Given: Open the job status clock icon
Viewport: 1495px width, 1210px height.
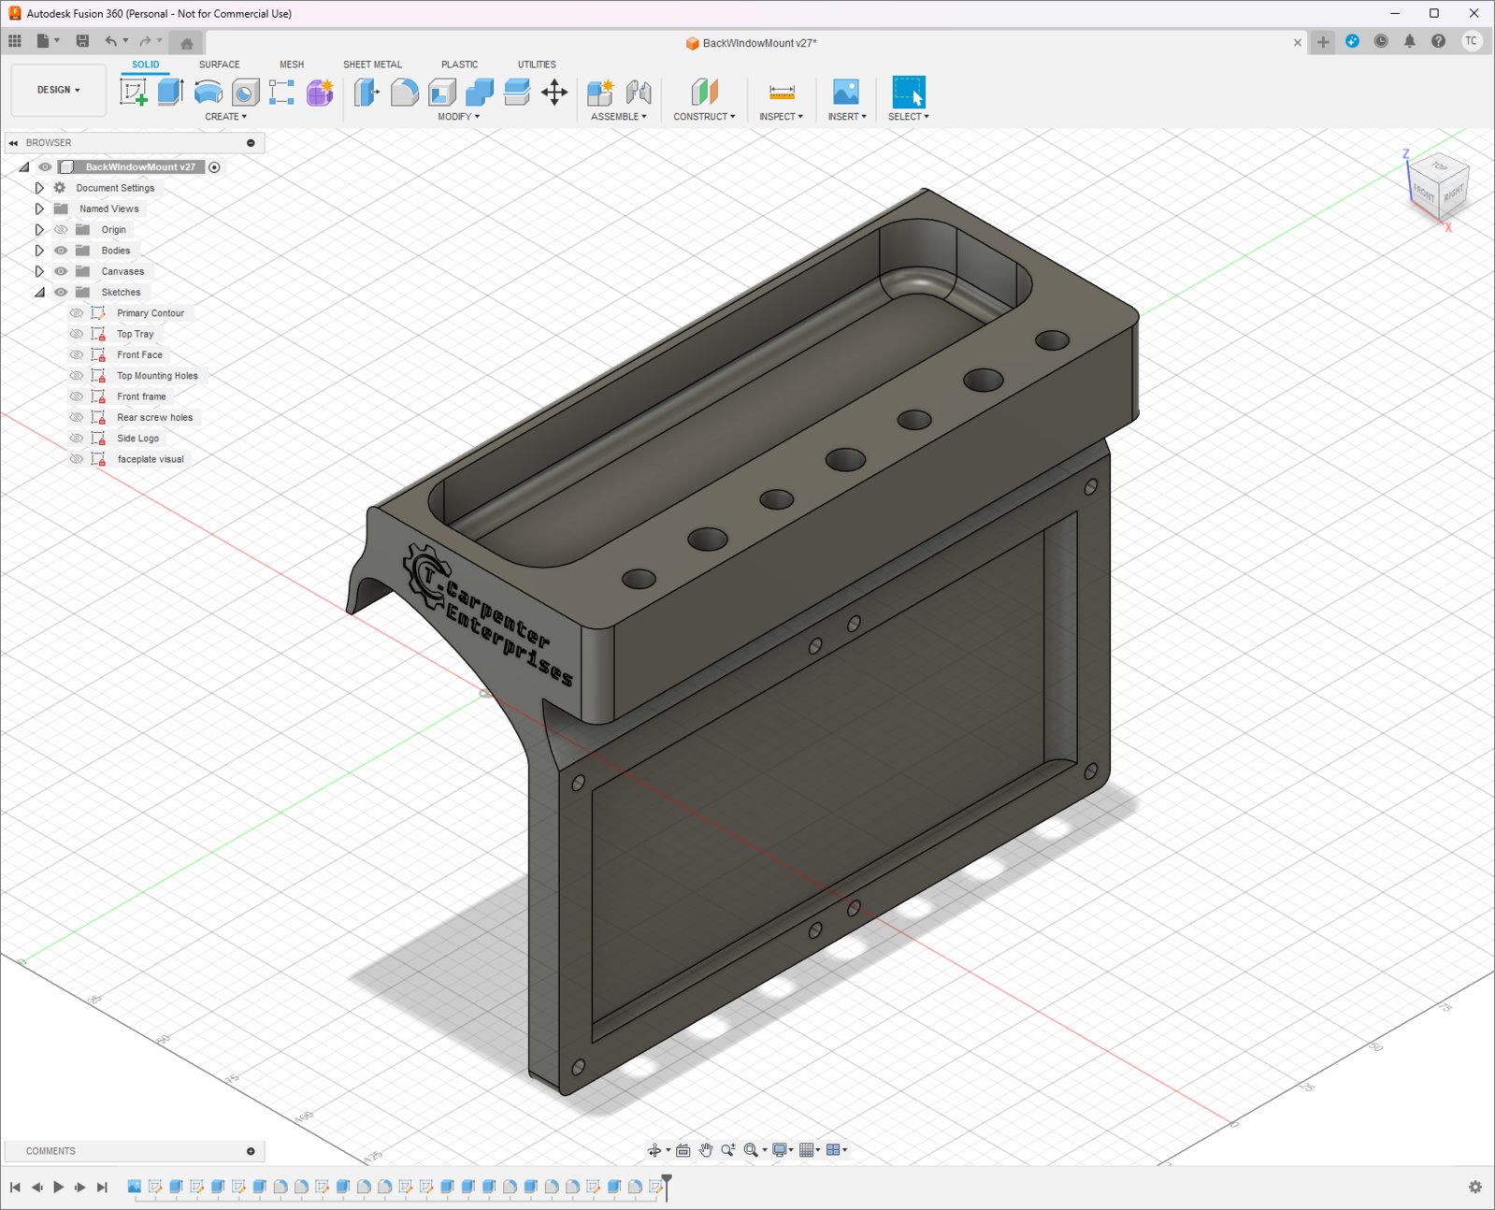Looking at the screenshot, I should [1381, 41].
